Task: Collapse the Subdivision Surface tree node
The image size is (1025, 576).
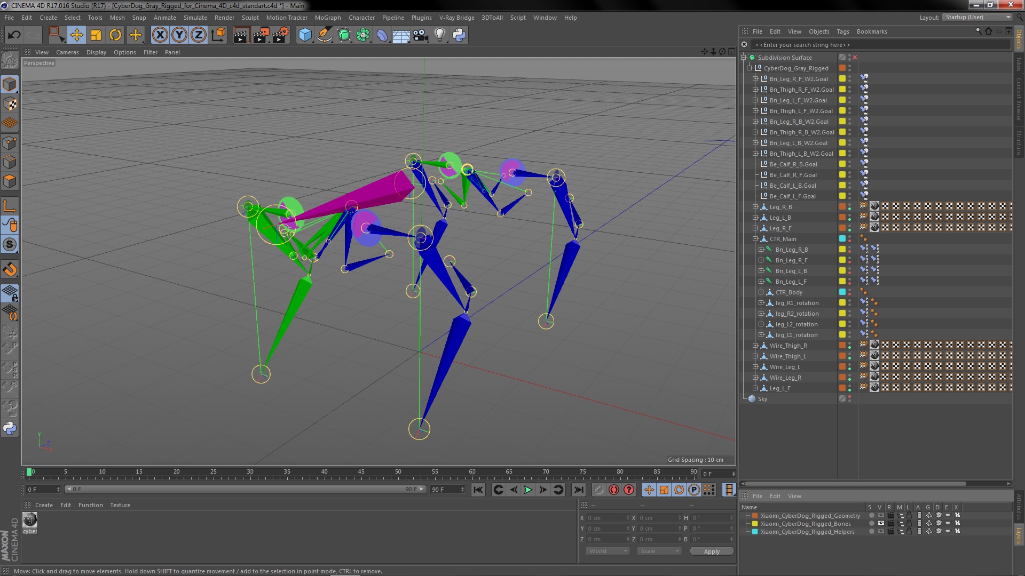Action: pyautogui.click(x=744, y=58)
